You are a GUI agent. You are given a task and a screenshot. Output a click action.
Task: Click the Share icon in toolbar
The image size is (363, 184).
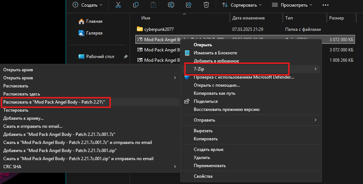click(189, 5)
